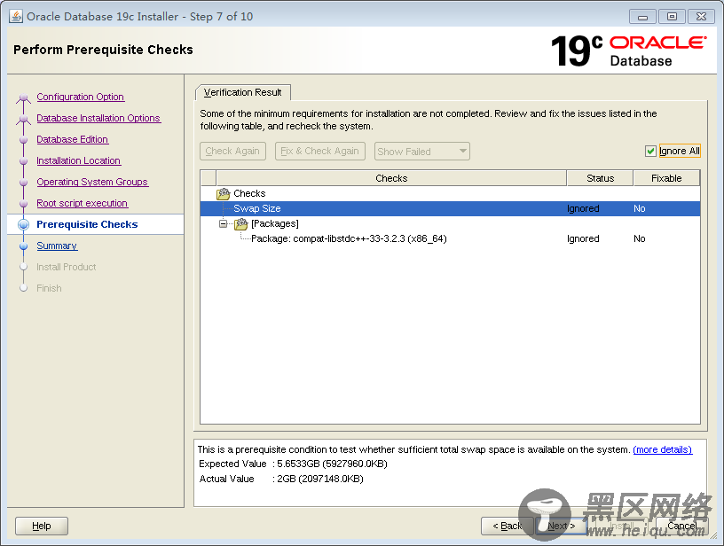Go to Database Installation Options step

(98, 118)
